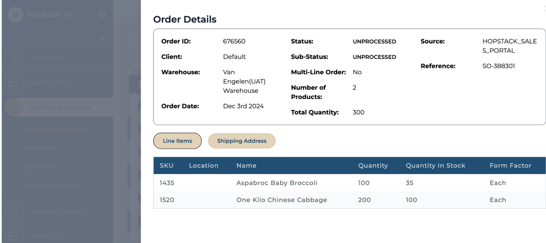Click the Quantity In Stock column header

tap(435, 165)
